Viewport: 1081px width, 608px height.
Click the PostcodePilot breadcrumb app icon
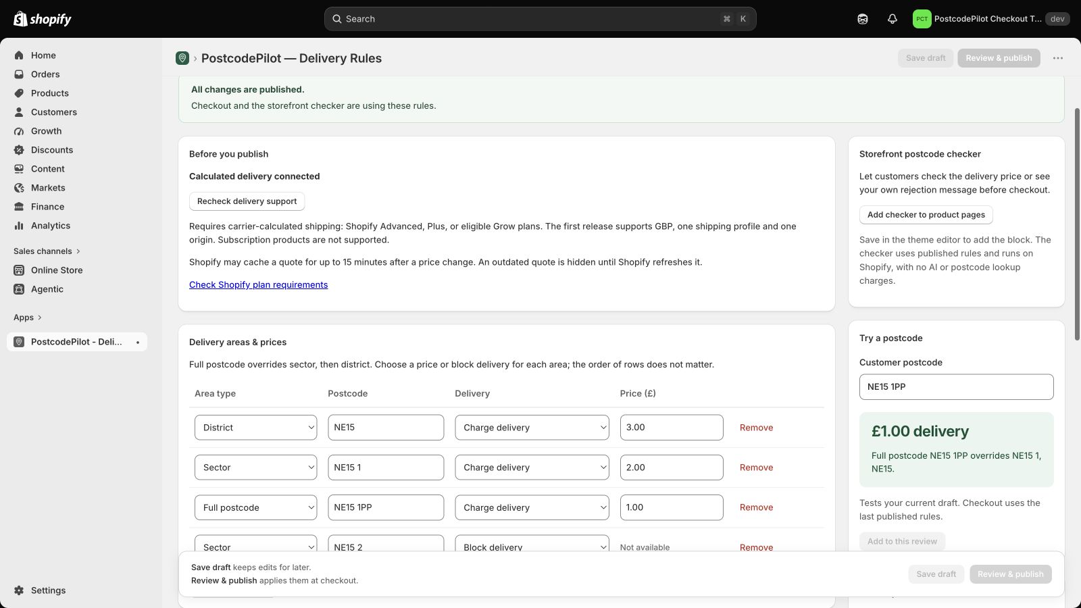click(x=182, y=58)
